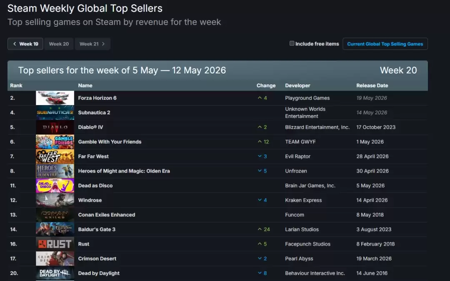This screenshot has height=281, width=450.
Task: Click the up 24 change for Baldur's Gate 3
Action: [264, 230]
